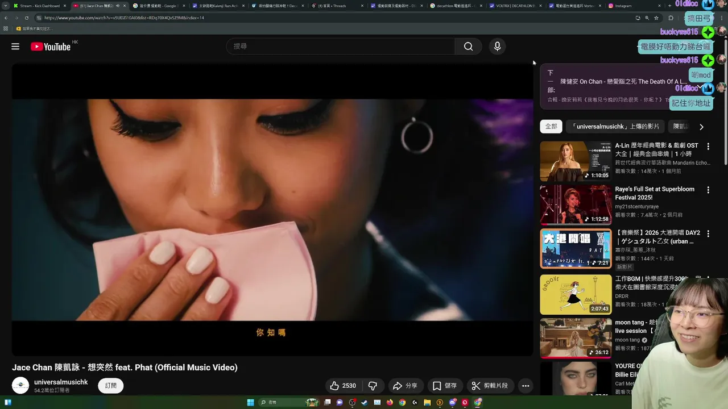Go to YouTube home via logo
This screenshot has width=728, height=409.
(x=51, y=47)
